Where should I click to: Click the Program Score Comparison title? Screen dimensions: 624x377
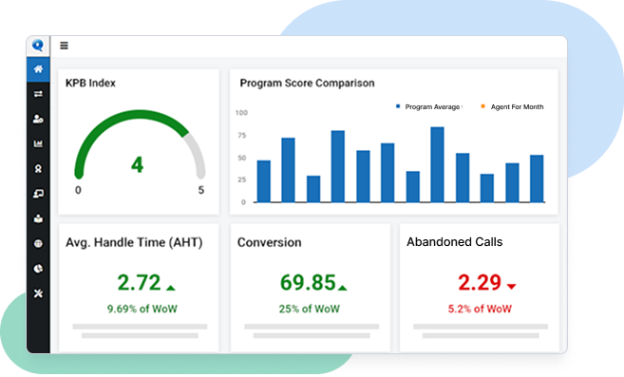[x=307, y=83]
